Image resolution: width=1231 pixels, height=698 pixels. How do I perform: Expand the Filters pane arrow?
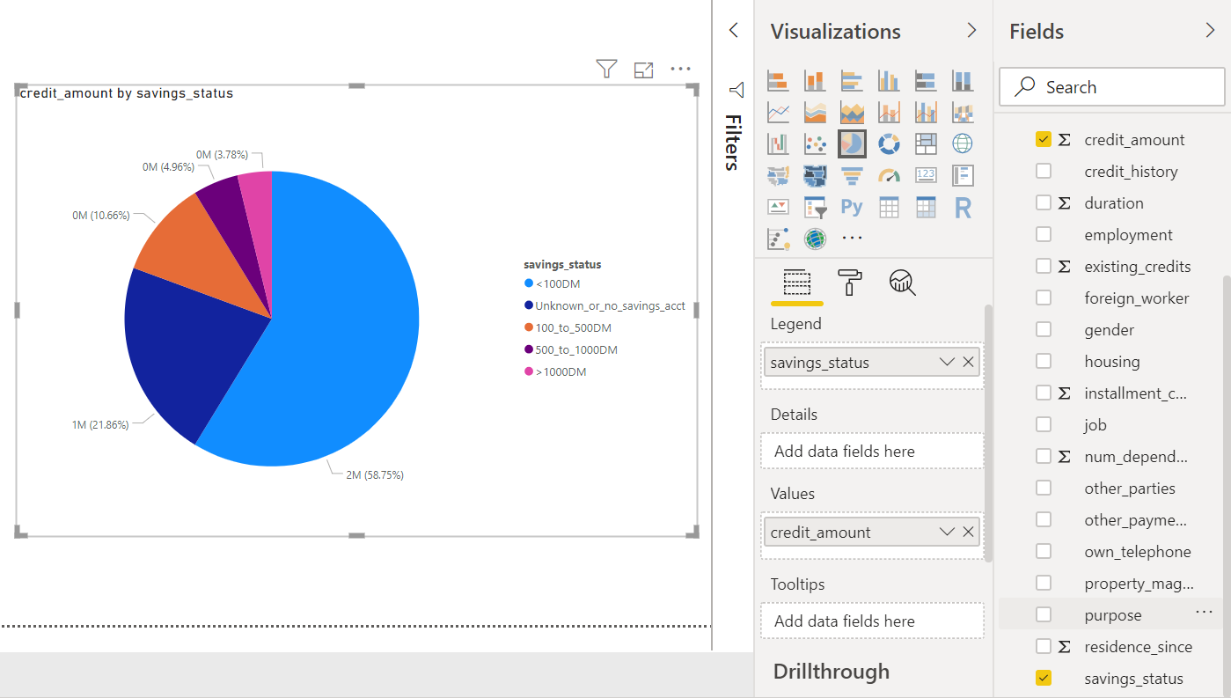coord(734,31)
